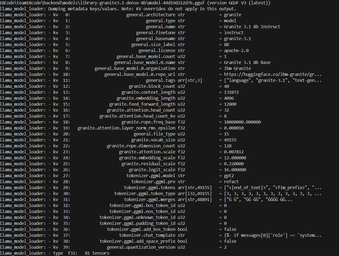
Task: Click the tokenizer.chat_template value text
Action: 273,235
